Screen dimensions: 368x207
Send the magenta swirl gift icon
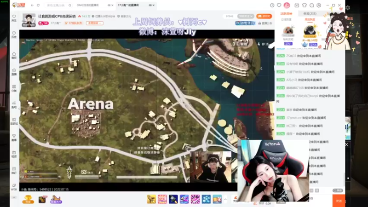[195, 199]
